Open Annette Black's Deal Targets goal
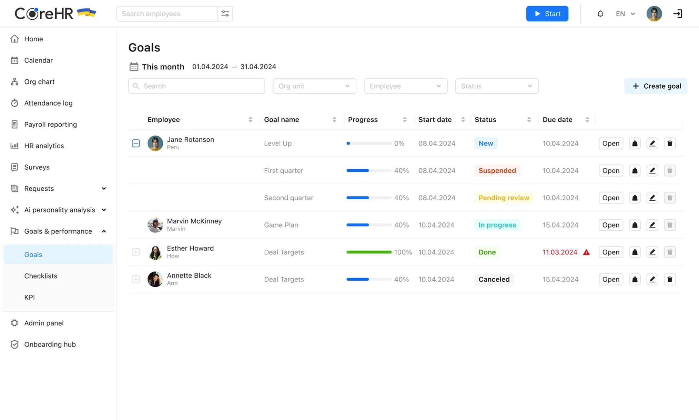 (x=611, y=279)
